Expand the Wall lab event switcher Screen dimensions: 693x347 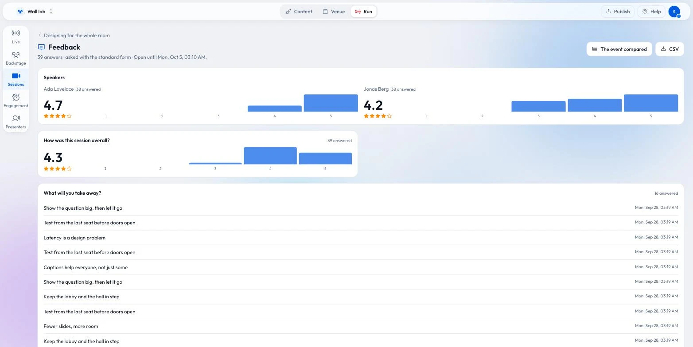(x=51, y=12)
